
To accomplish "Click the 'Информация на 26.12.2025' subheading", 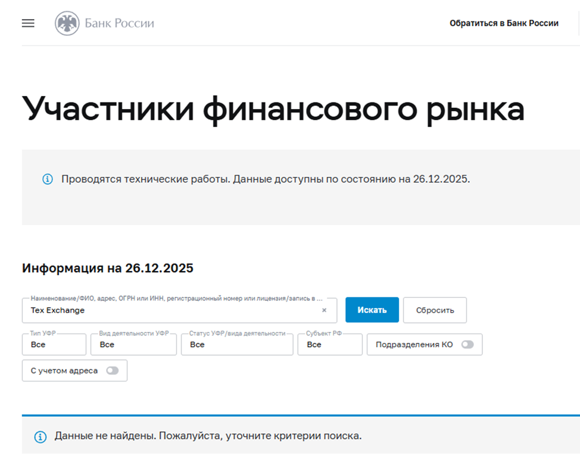I will click(108, 268).
